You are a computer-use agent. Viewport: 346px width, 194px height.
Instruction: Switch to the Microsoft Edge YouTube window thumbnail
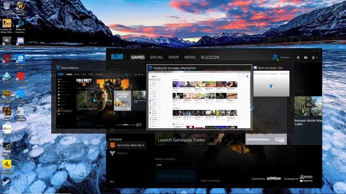[x=199, y=97]
